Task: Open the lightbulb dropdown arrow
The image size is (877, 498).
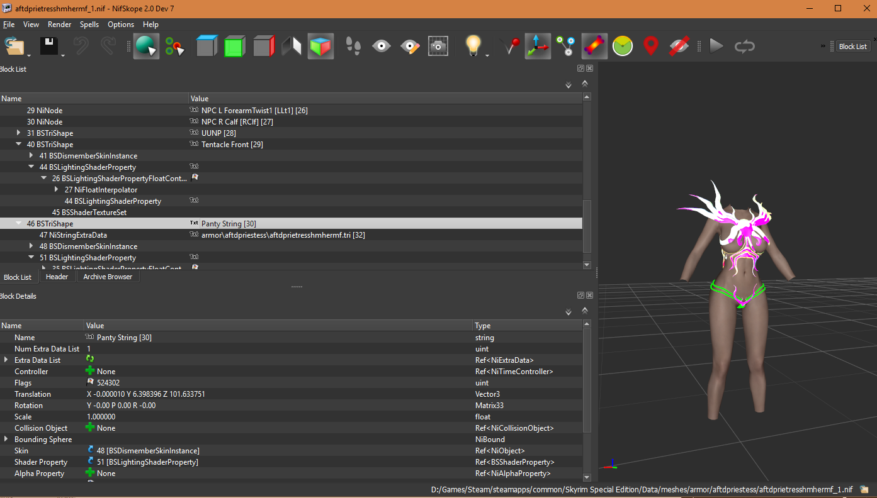Action: (x=487, y=55)
